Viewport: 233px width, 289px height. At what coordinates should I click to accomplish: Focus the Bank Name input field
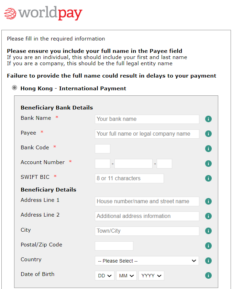(147, 119)
